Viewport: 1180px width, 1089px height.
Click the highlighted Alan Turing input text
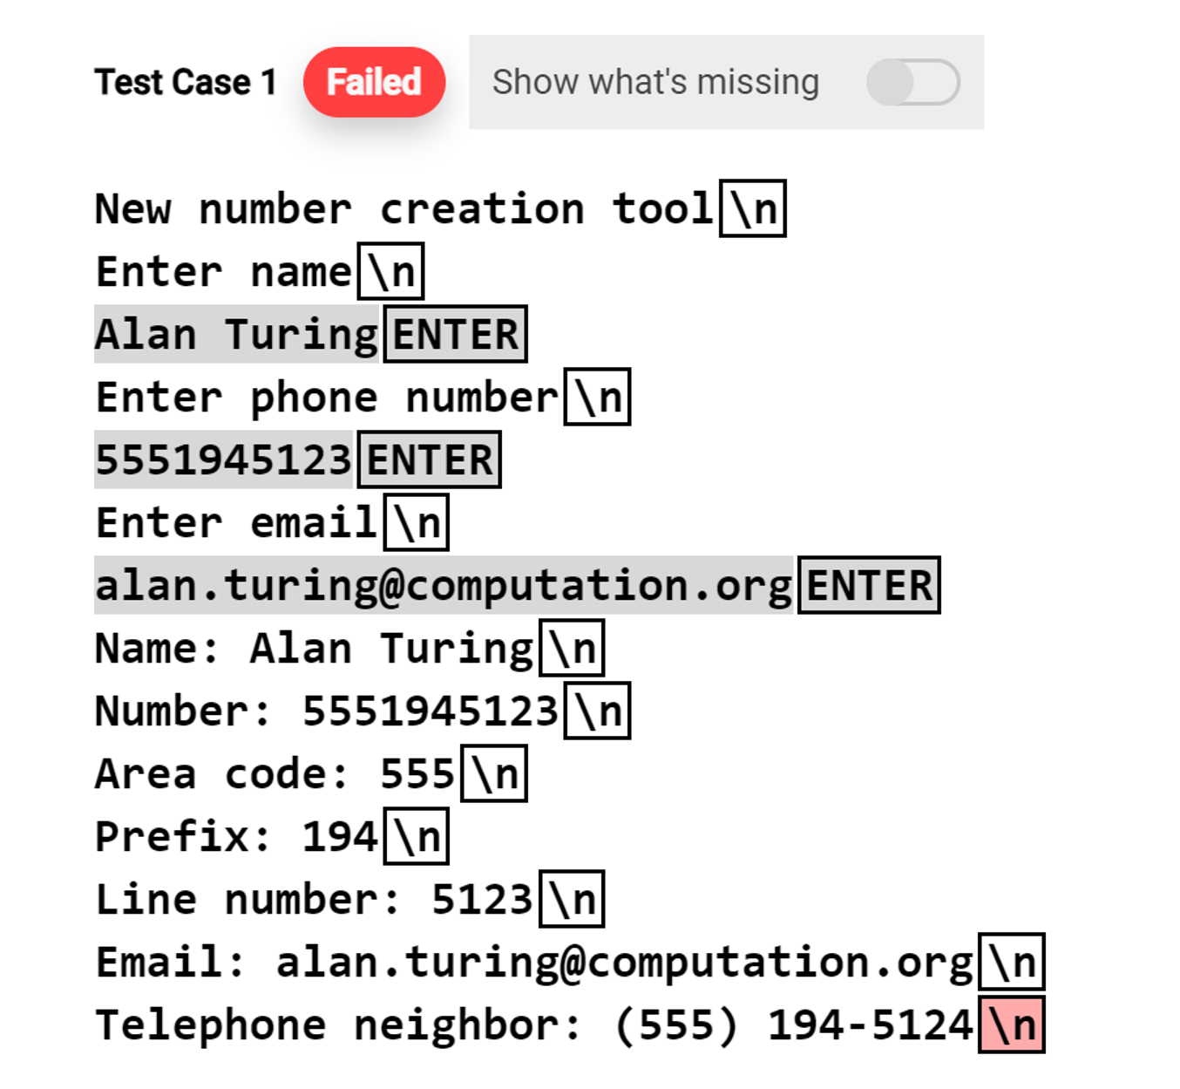(x=235, y=333)
